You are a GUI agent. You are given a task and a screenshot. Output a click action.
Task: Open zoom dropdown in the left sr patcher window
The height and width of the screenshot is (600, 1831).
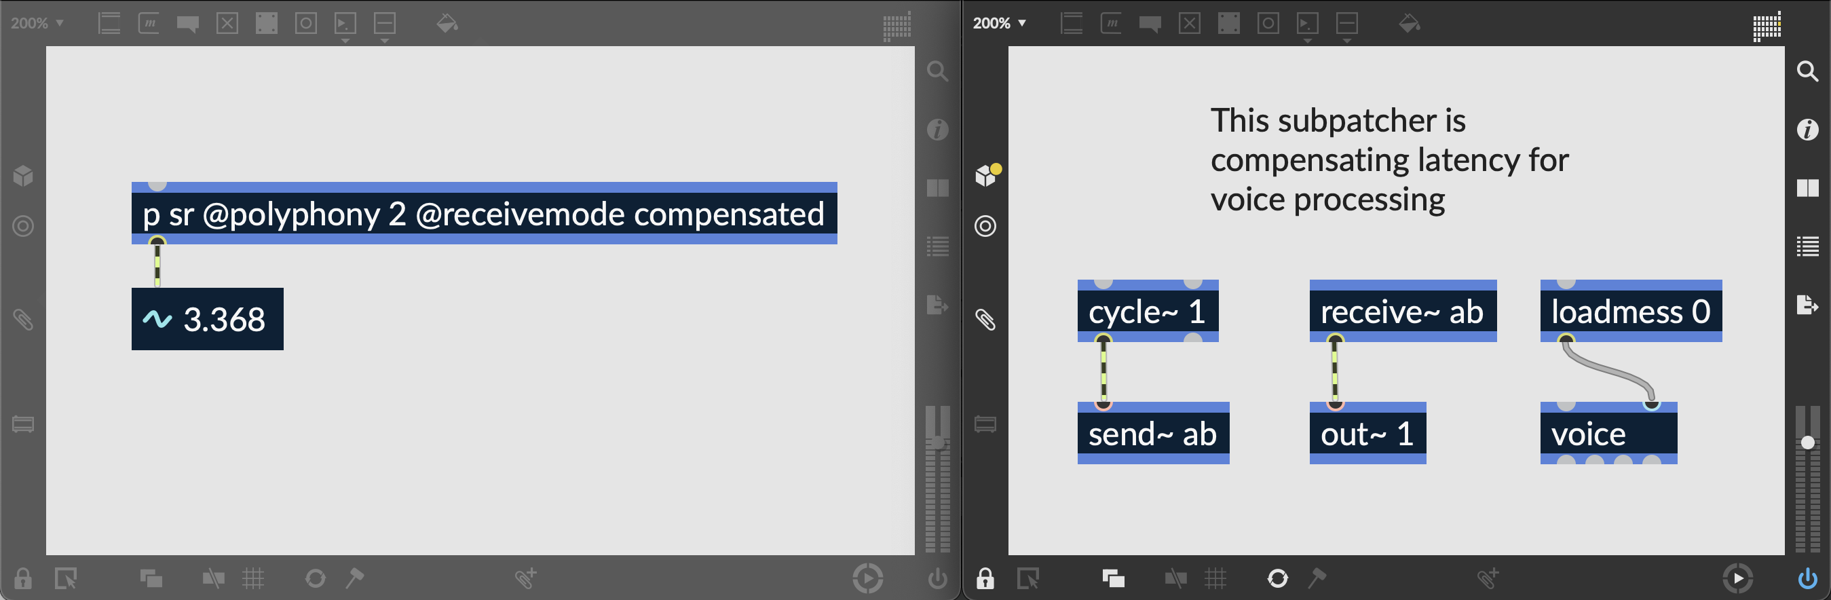pos(37,23)
